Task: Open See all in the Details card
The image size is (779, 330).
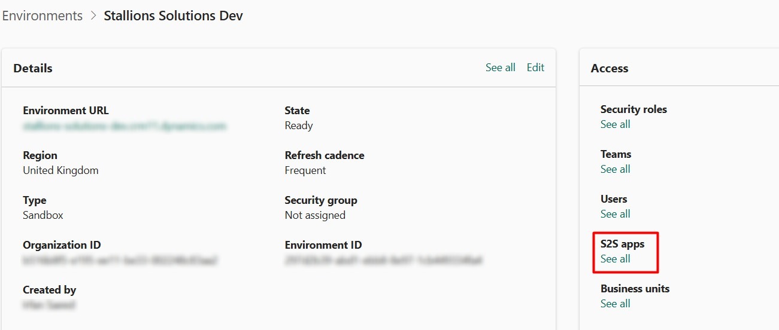Action: coord(500,68)
